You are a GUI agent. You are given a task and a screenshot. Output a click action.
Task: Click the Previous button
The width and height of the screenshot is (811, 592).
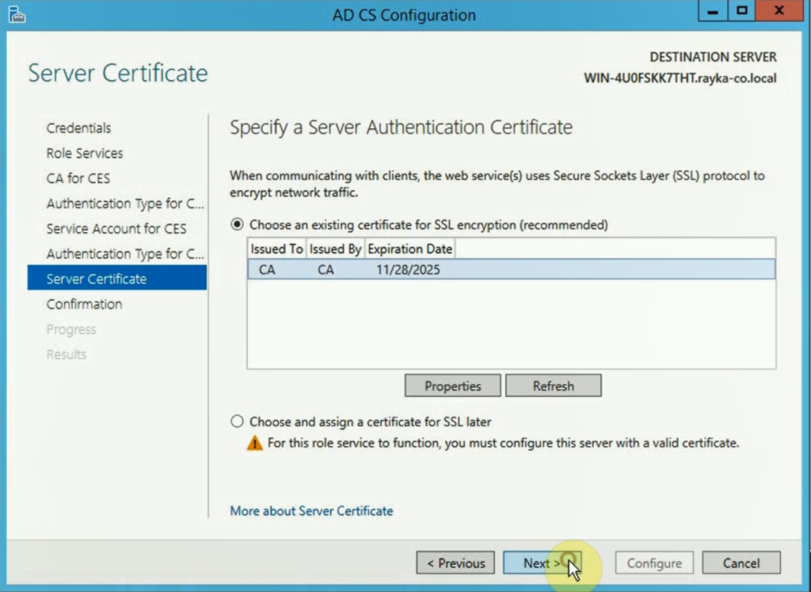pos(455,563)
